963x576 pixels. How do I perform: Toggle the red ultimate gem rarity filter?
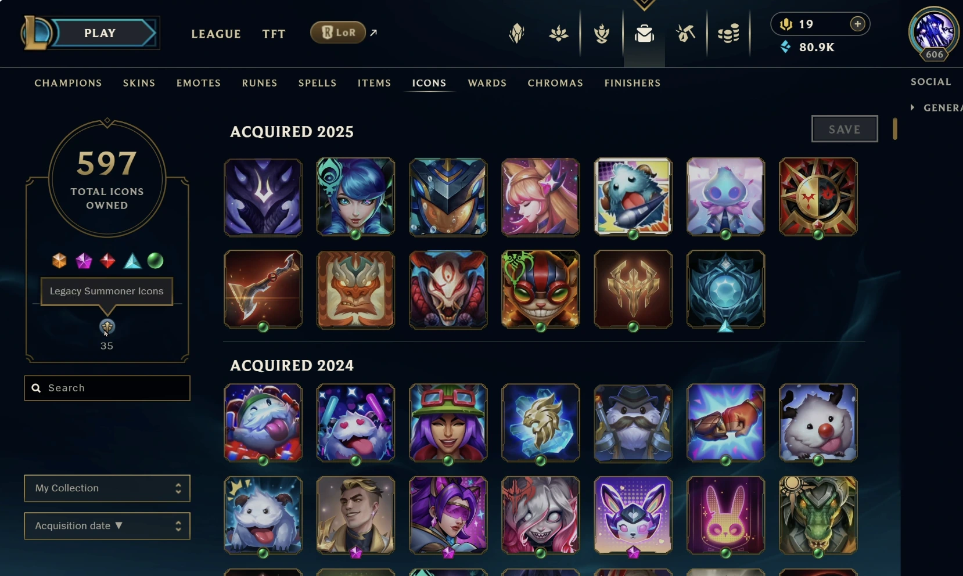tap(107, 261)
